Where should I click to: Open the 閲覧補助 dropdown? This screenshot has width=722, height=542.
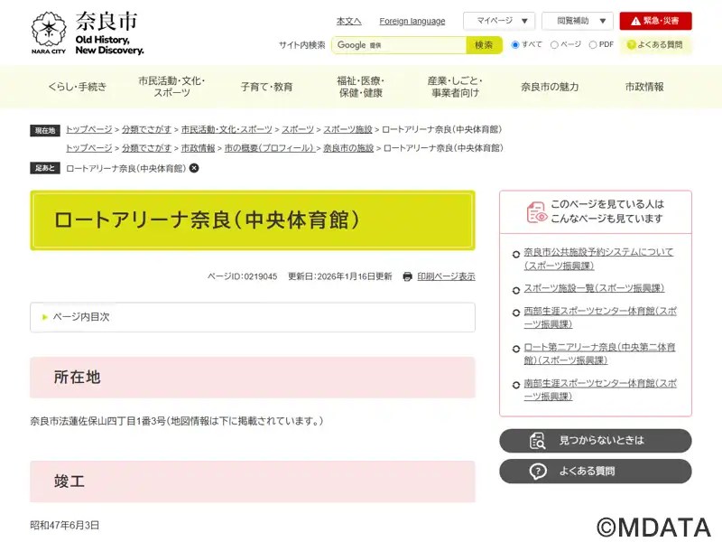click(x=578, y=21)
